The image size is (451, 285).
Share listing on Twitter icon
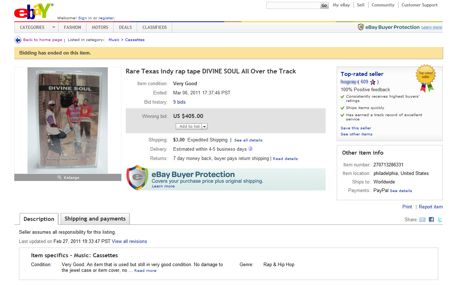(440, 219)
